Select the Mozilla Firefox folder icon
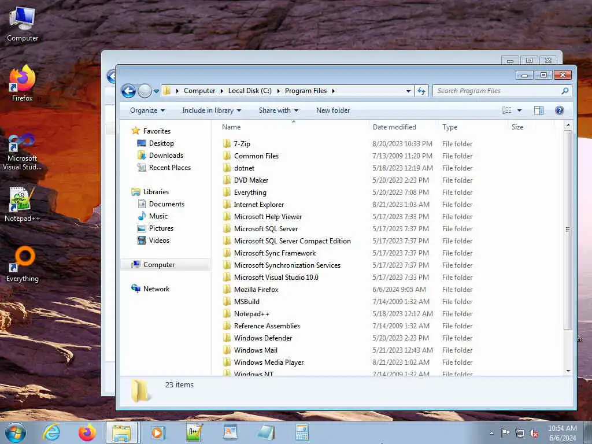Screen dimensions: 592x444 227,289
